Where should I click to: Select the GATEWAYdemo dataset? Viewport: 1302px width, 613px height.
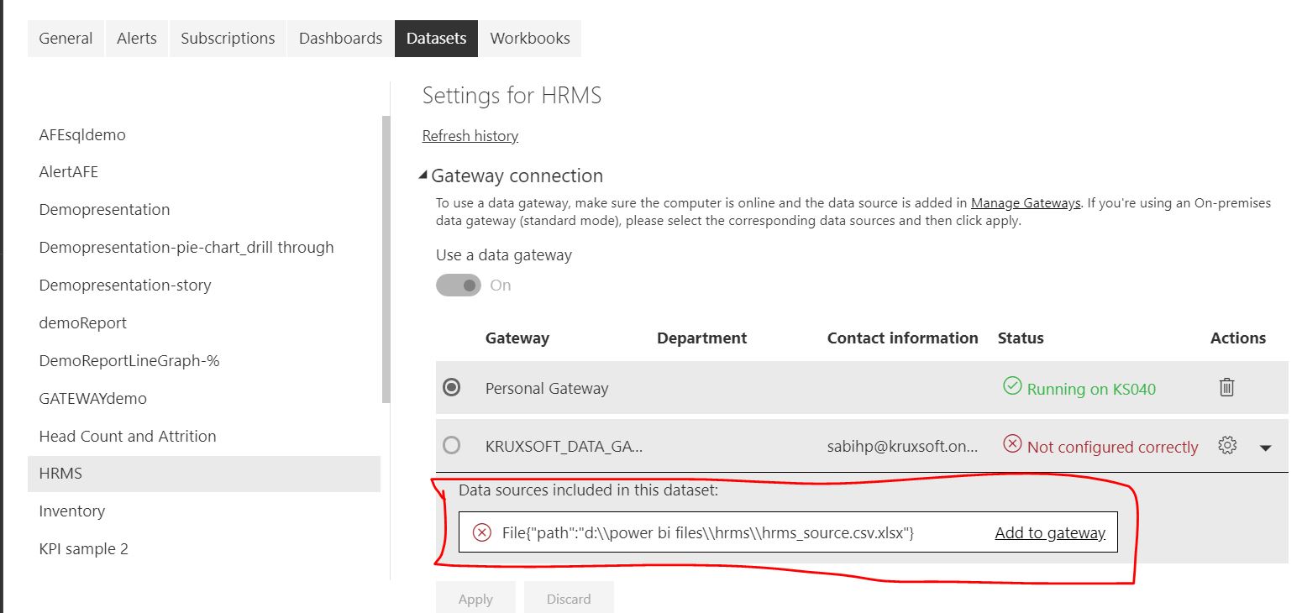coord(92,399)
